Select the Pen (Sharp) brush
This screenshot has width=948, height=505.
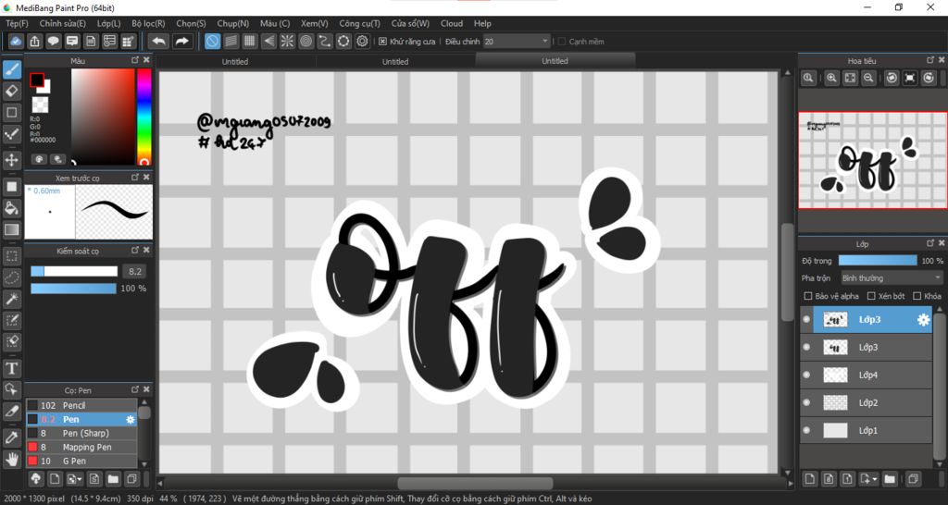click(x=81, y=433)
